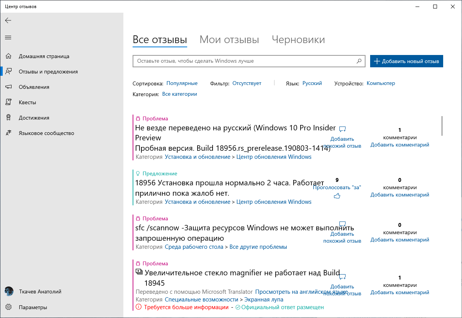Open Параметры gear icon

8,307
